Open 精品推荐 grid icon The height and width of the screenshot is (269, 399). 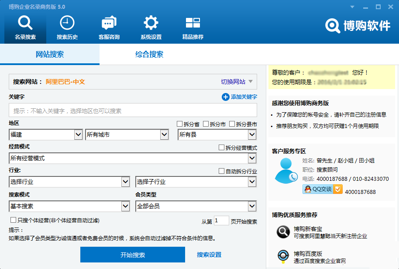click(x=193, y=24)
